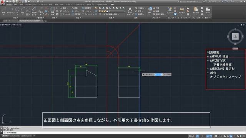This screenshot has height=138, width=246.
Task: Select the ポリライン polyline tool
Action: coord(10,10)
